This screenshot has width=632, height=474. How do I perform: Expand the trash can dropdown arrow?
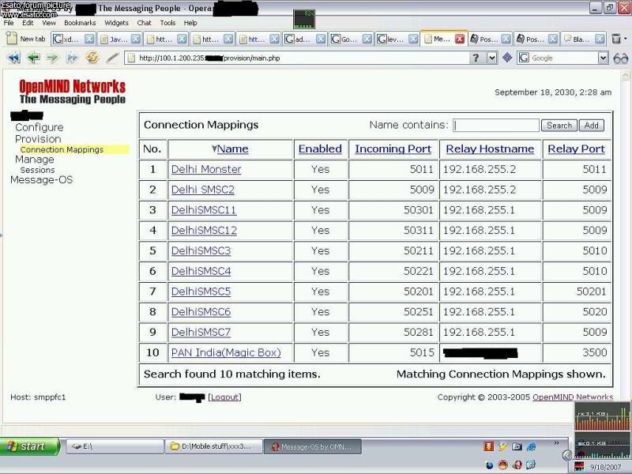626,39
